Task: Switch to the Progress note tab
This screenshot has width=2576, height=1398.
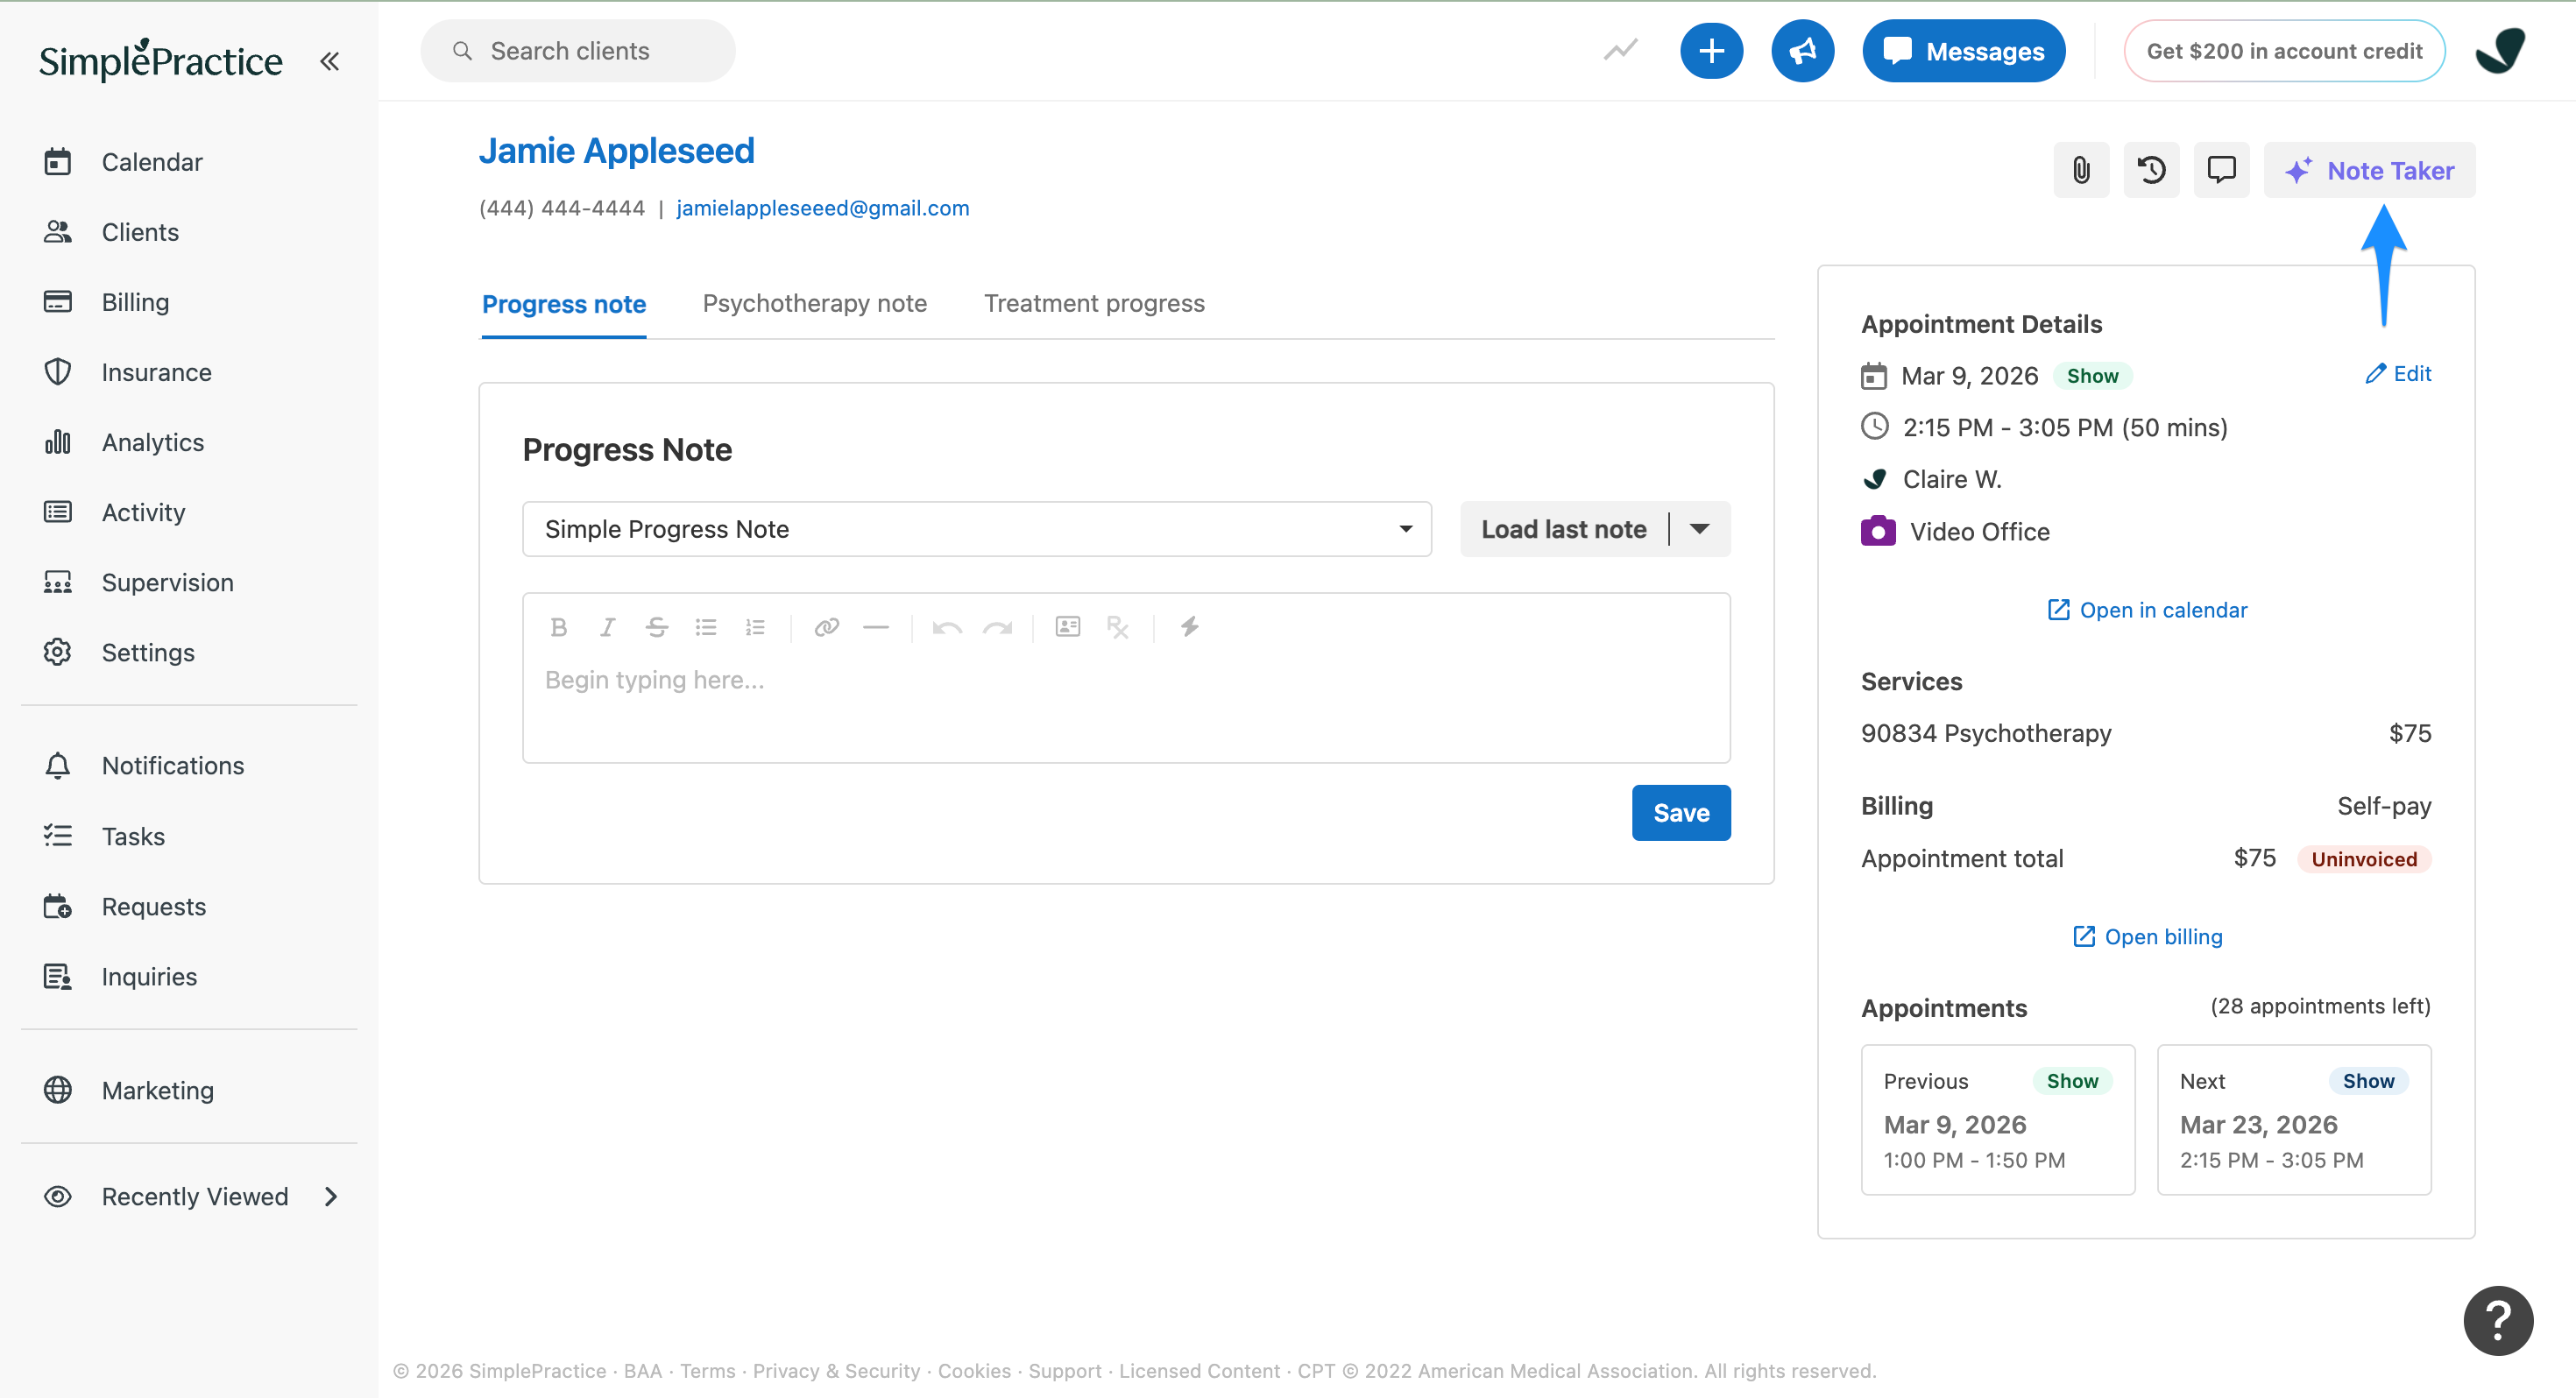Action: (x=564, y=304)
